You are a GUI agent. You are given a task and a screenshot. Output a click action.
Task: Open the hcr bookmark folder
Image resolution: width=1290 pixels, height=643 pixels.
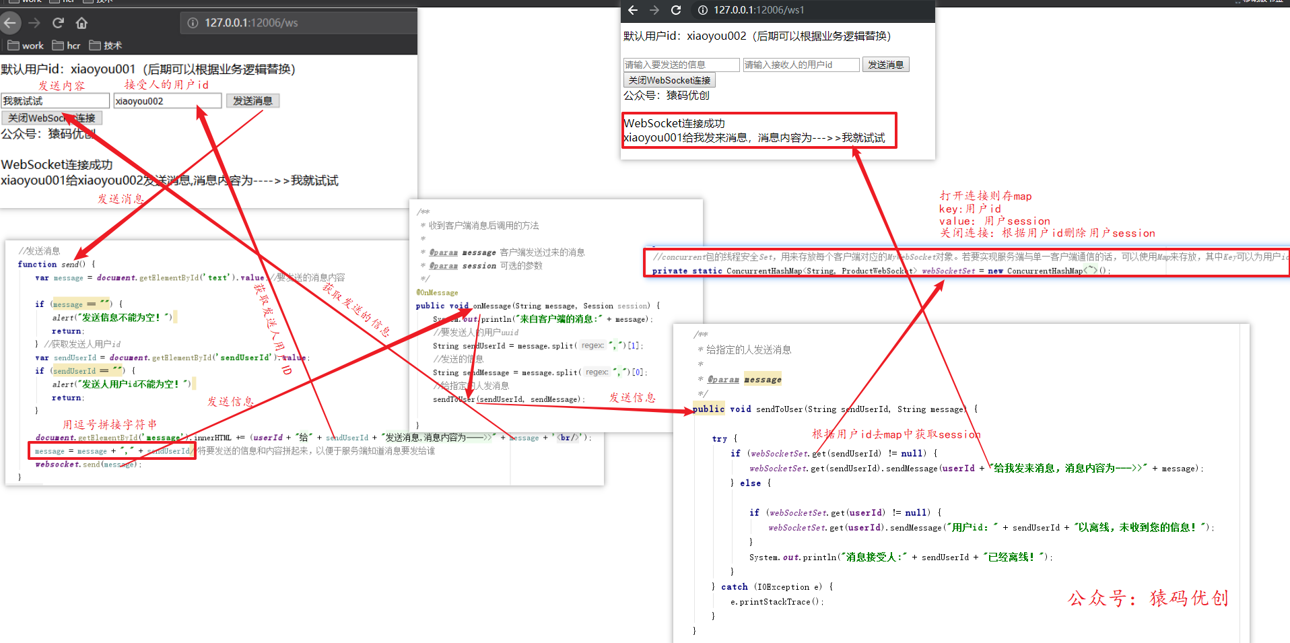66,46
